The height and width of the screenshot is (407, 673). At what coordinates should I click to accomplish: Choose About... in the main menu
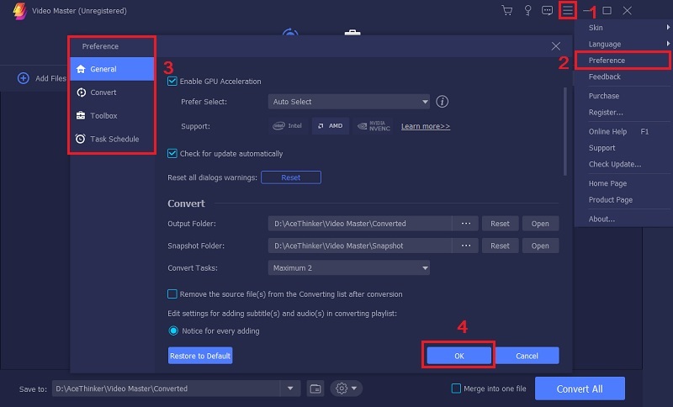623,219
